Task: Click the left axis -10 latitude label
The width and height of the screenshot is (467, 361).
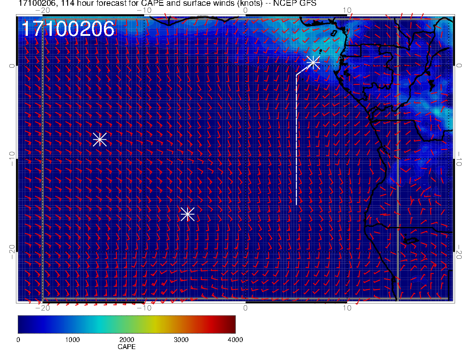Action: click(11, 158)
